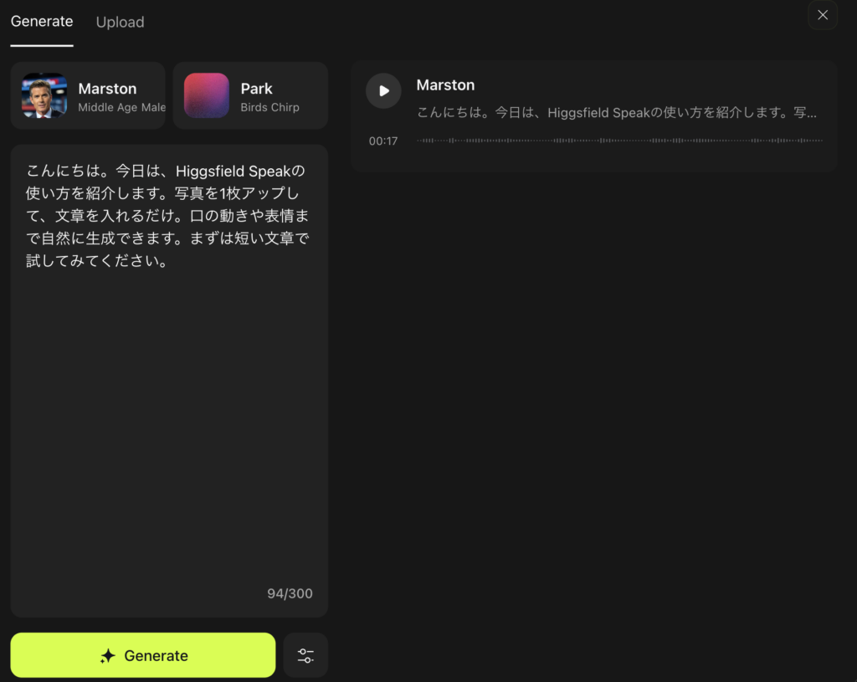Click inside the Japanese script text area
This screenshot has height=682, width=857.
pyautogui.click(x=167, y=402)
